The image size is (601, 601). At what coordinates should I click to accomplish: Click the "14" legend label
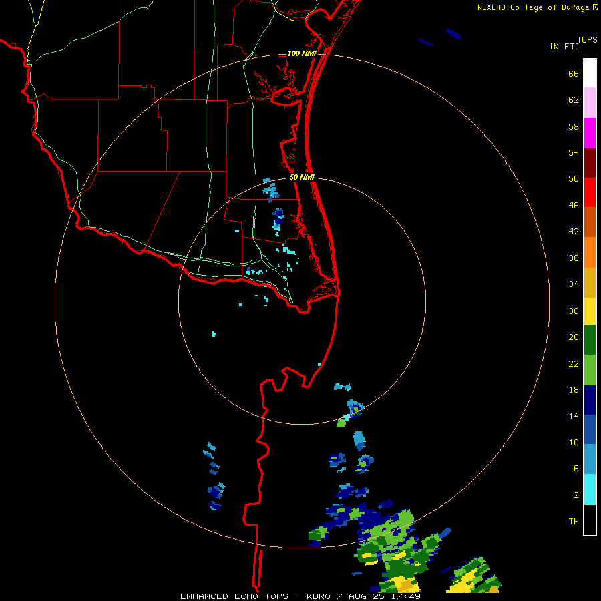click(574, 416)
